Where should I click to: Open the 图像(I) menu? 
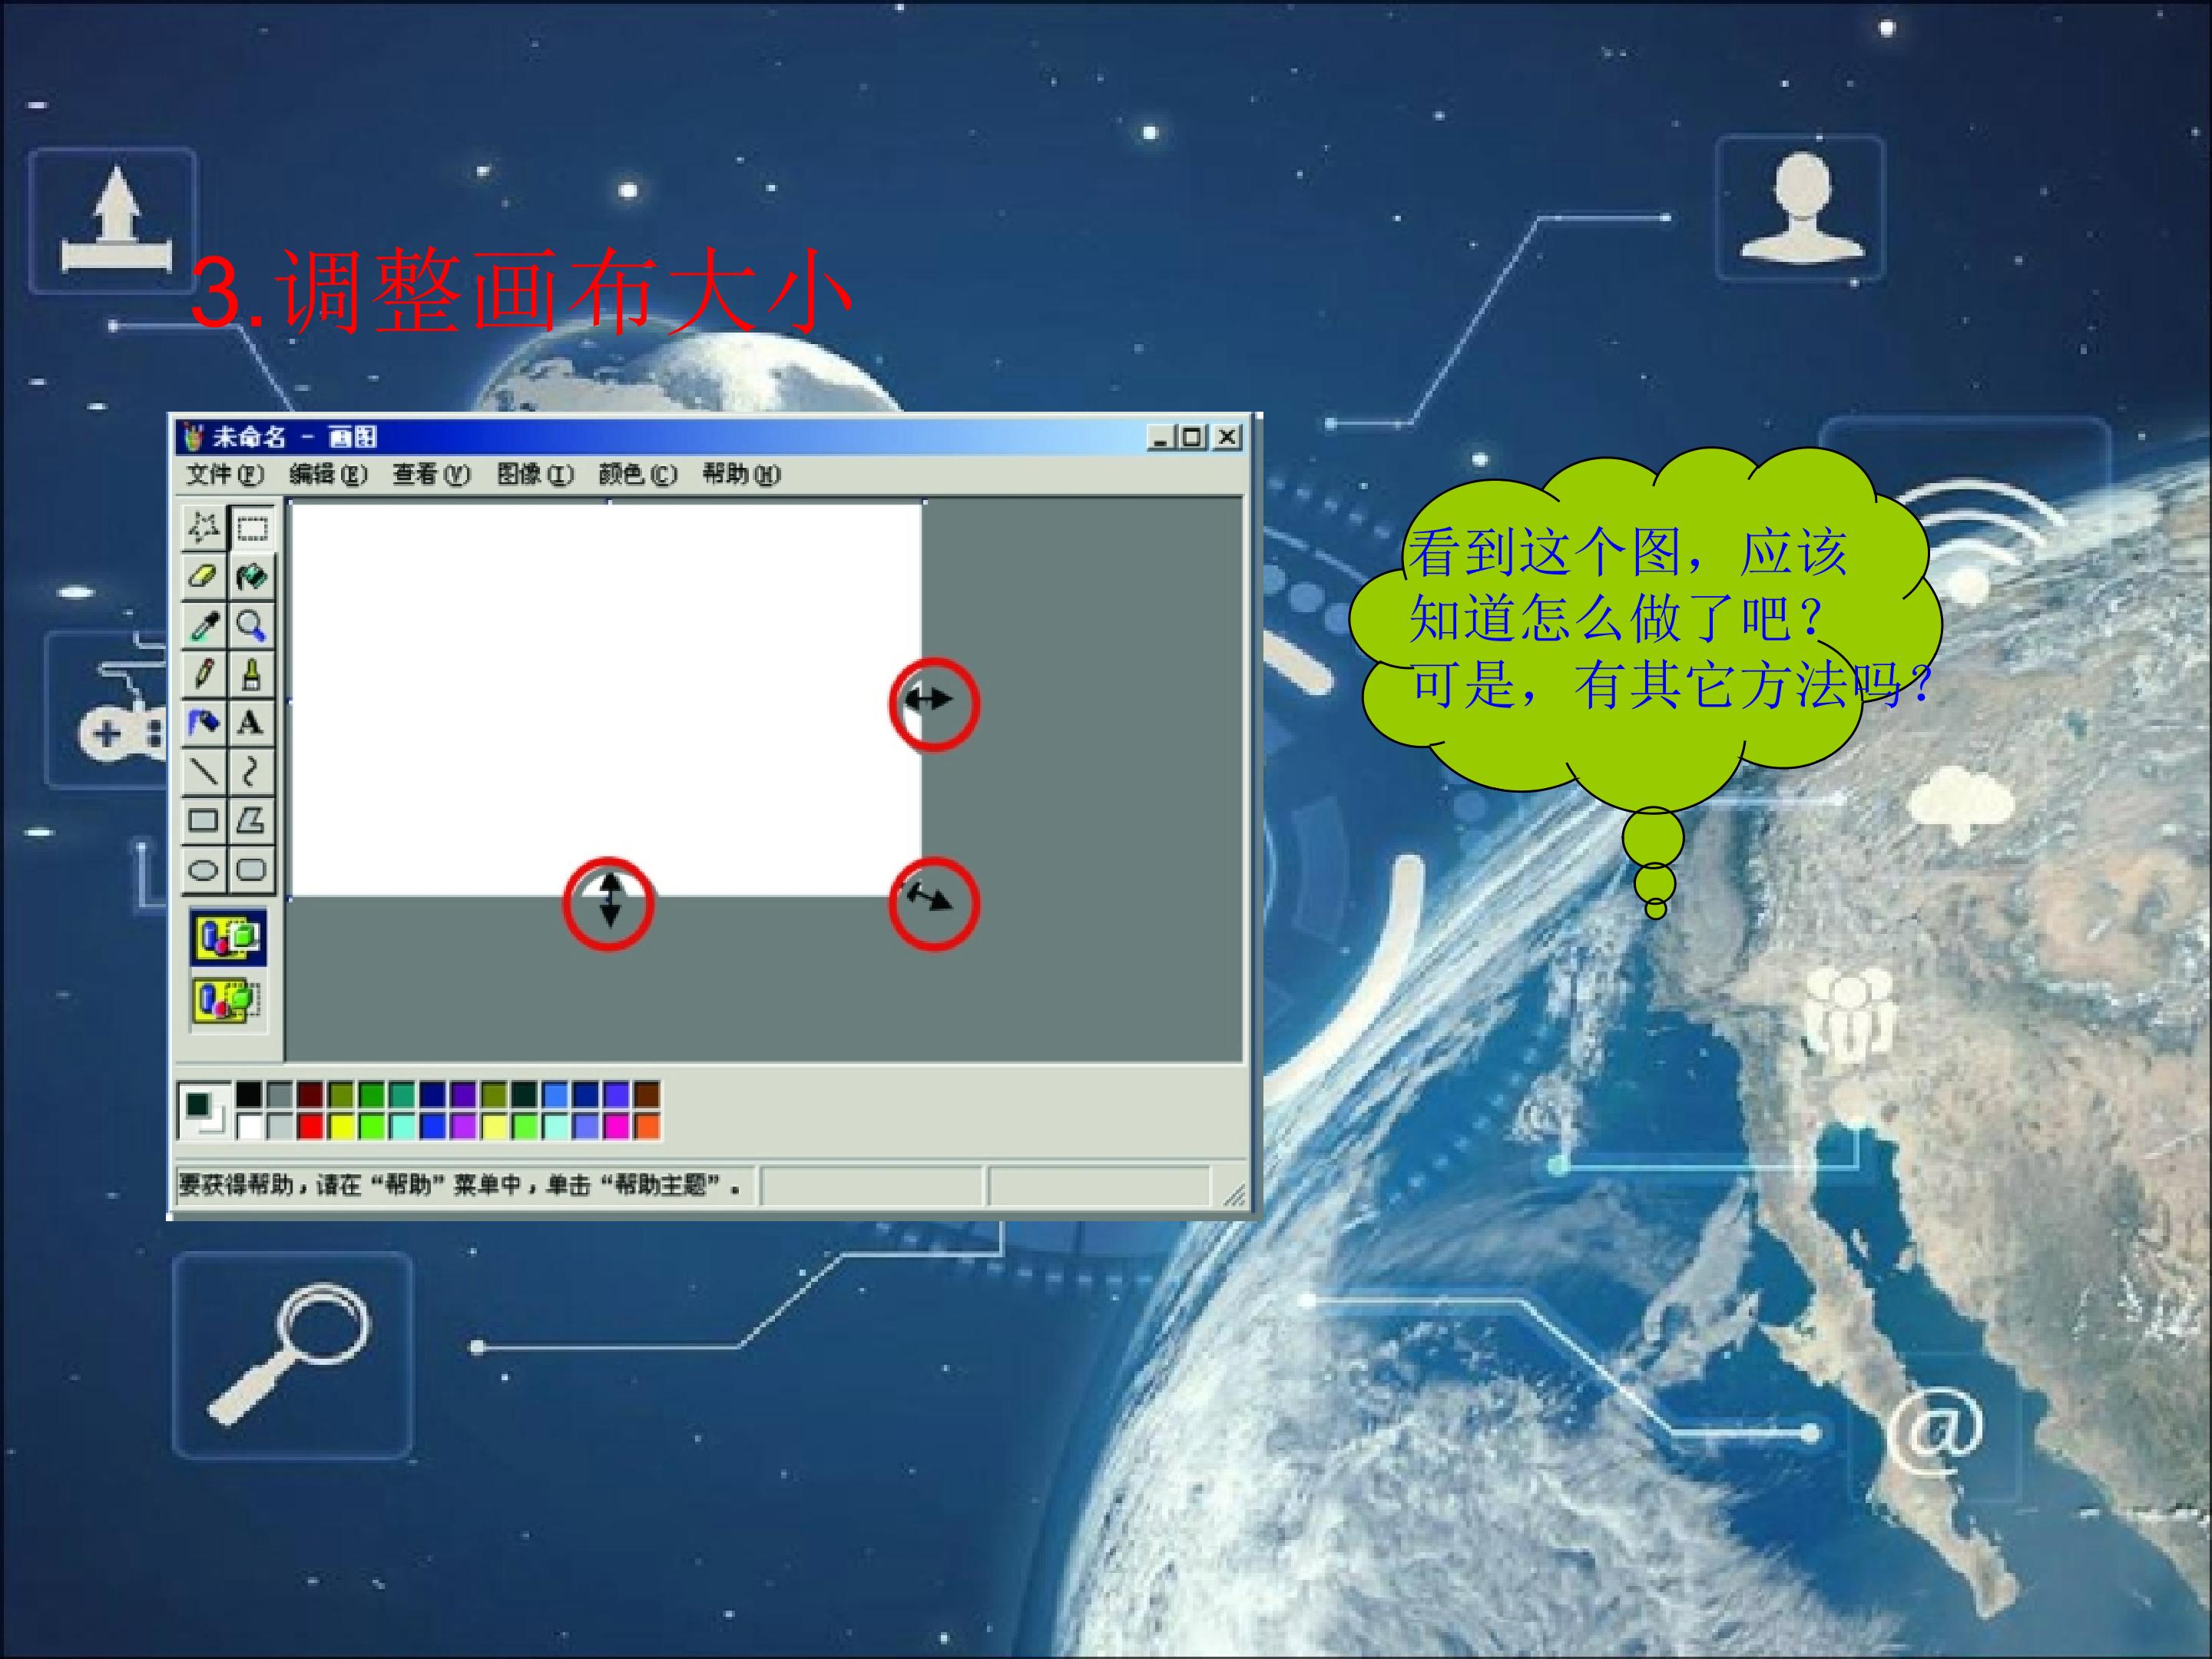tap(536, 474)
